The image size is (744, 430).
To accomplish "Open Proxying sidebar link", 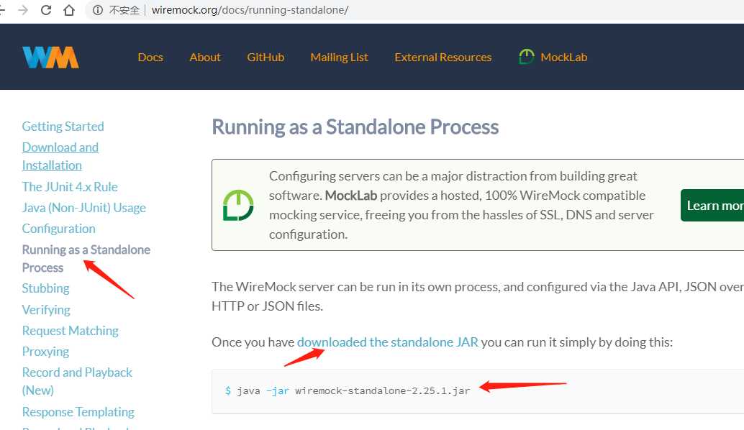I will tap(45, 352).
